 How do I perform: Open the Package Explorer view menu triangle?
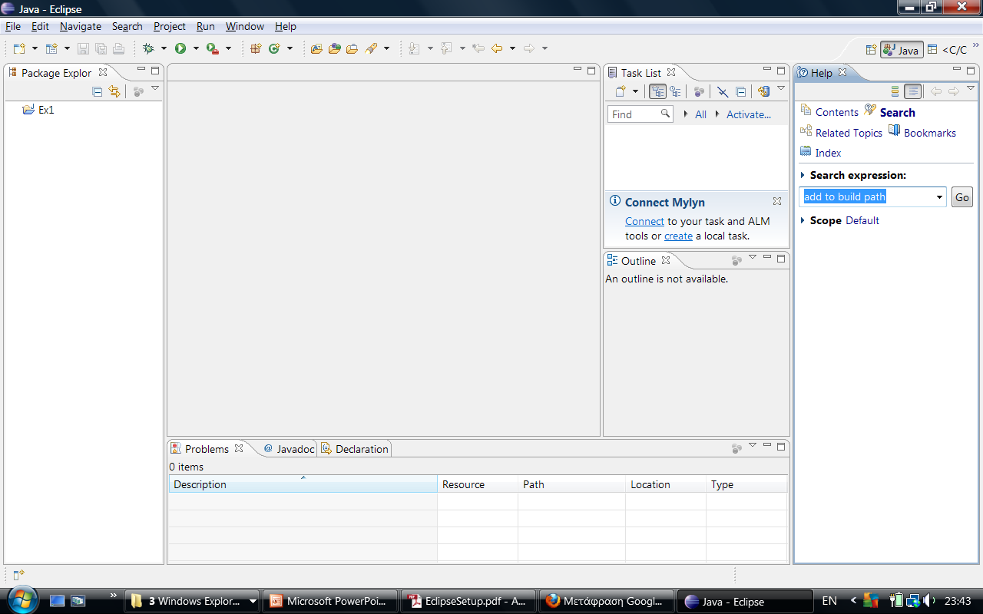155,89
